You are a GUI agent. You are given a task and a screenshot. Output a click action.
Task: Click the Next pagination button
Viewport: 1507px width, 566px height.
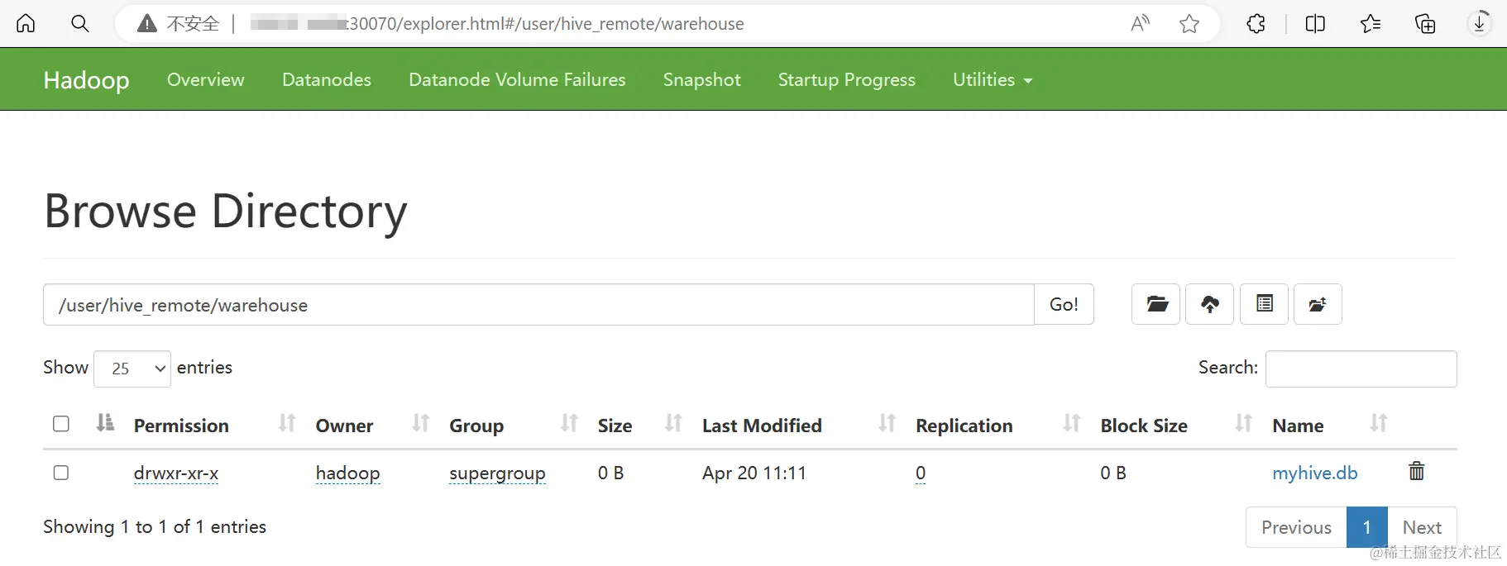(1421, 527)
